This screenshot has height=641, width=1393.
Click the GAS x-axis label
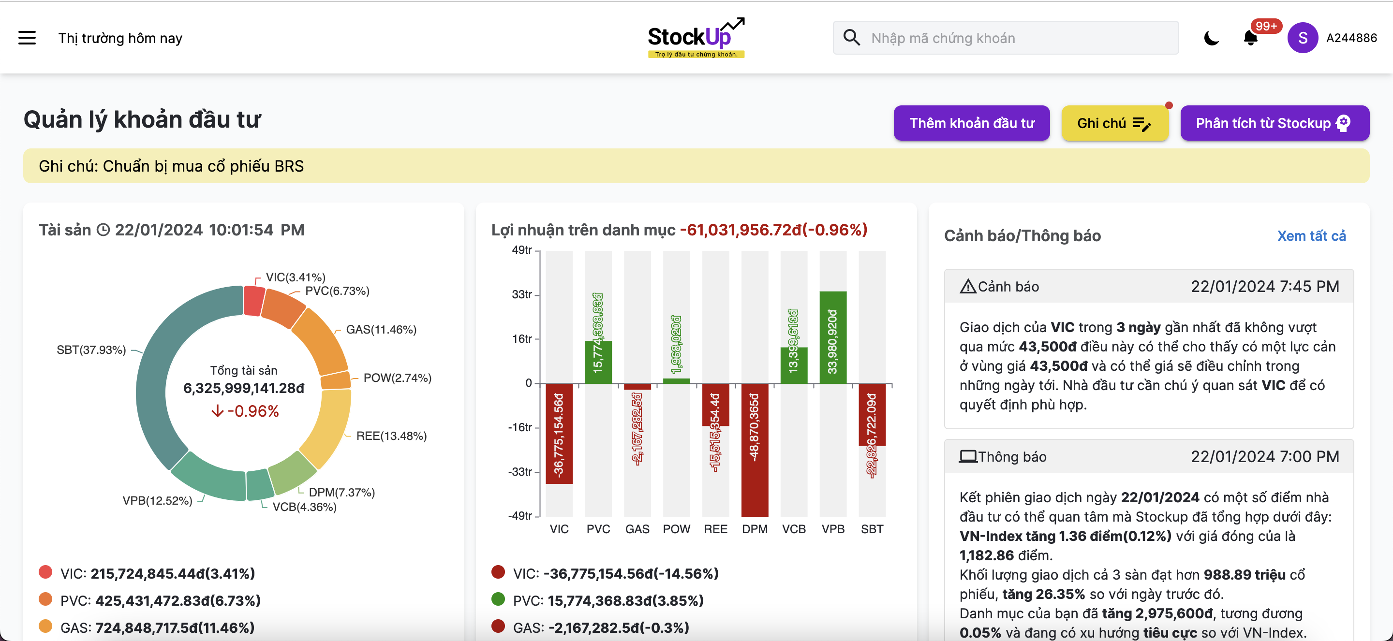pos(637,529)
